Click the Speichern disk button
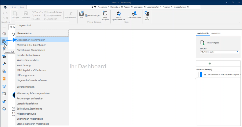The image size is (242, 127). tap(26, 15)
